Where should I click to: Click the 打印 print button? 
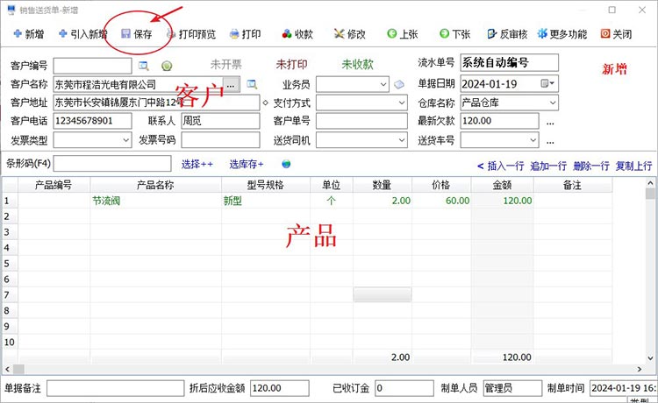246,34
